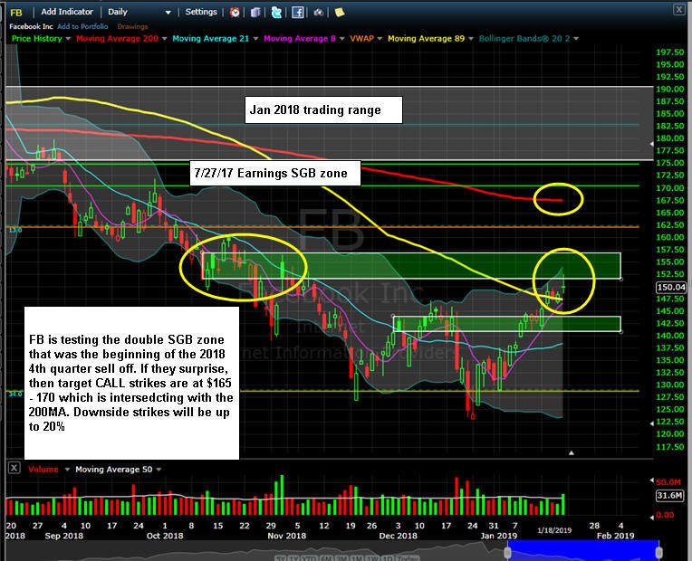Open the Settings menu
The height and width of the screenshot is (561, 692).
[201, 12]
